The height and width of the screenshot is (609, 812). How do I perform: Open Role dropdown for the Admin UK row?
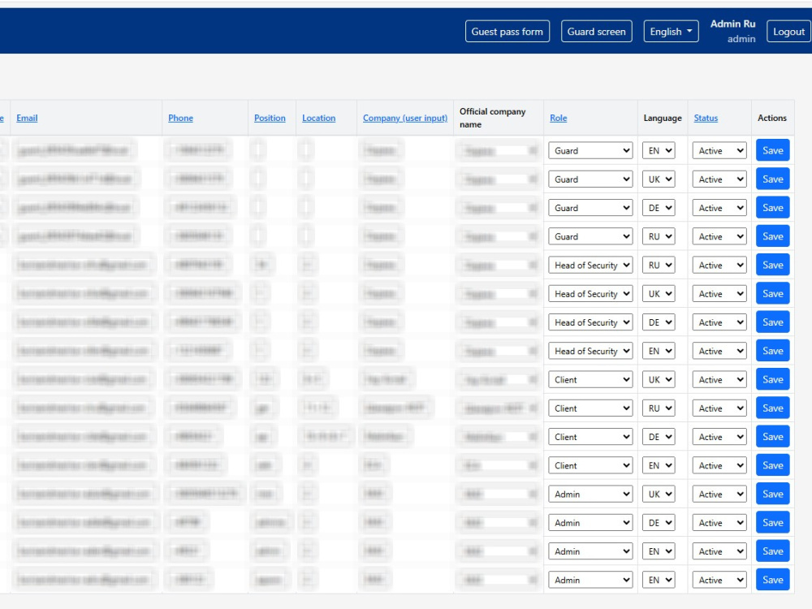coord(590,494)
